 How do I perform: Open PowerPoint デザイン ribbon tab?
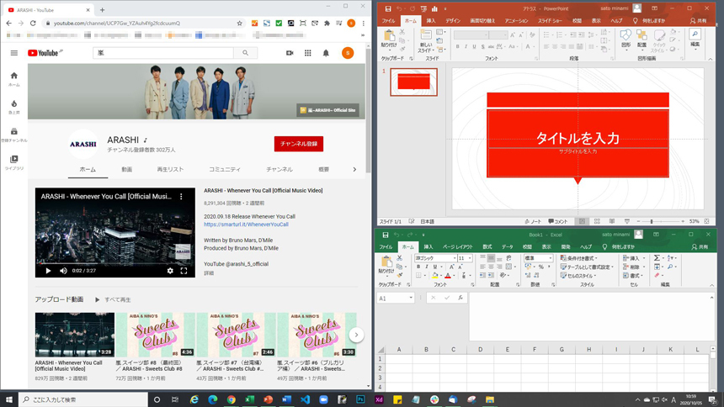pyautogui.click(x=453, y=21)
